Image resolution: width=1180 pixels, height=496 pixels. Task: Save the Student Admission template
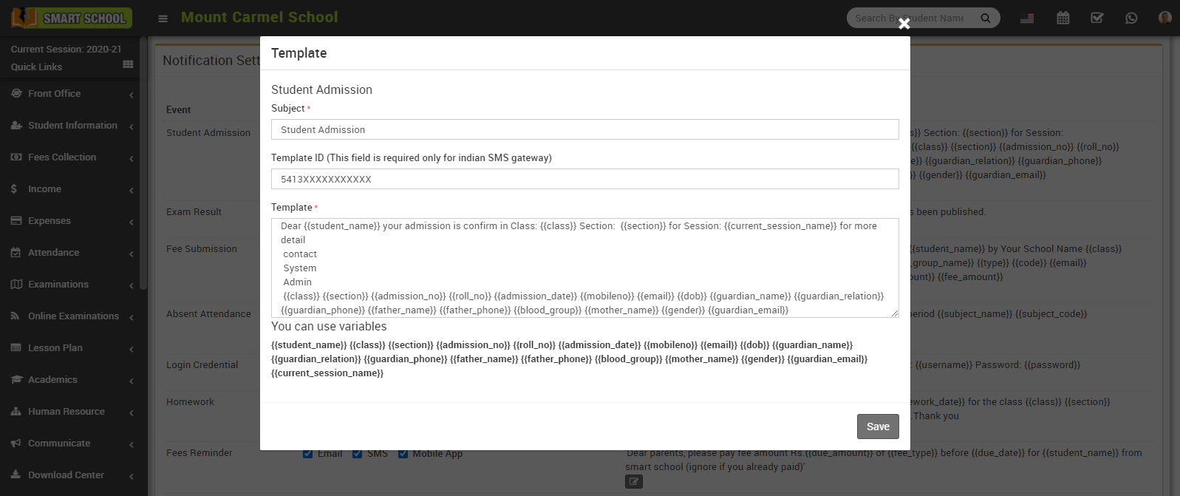pos(877,427)
